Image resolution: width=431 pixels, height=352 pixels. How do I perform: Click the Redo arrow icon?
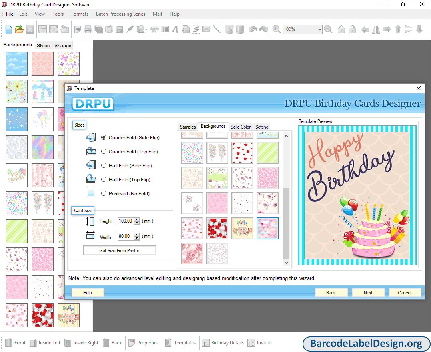(264, 29)
